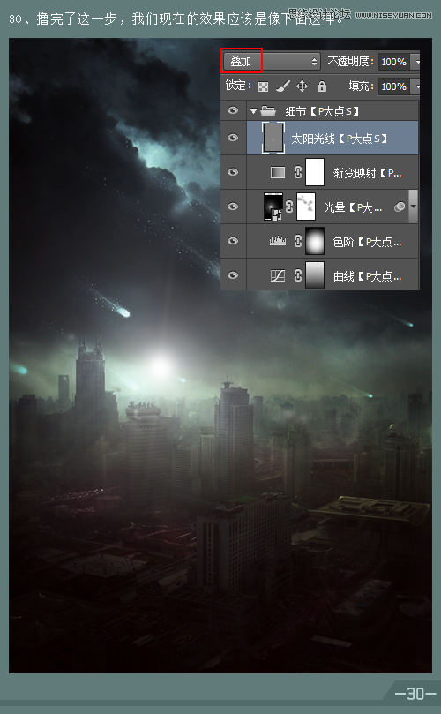Screen dimensions: 441x714
Task: Select the white mask of 渐变映射 layer
Action: tap(315, 172)
